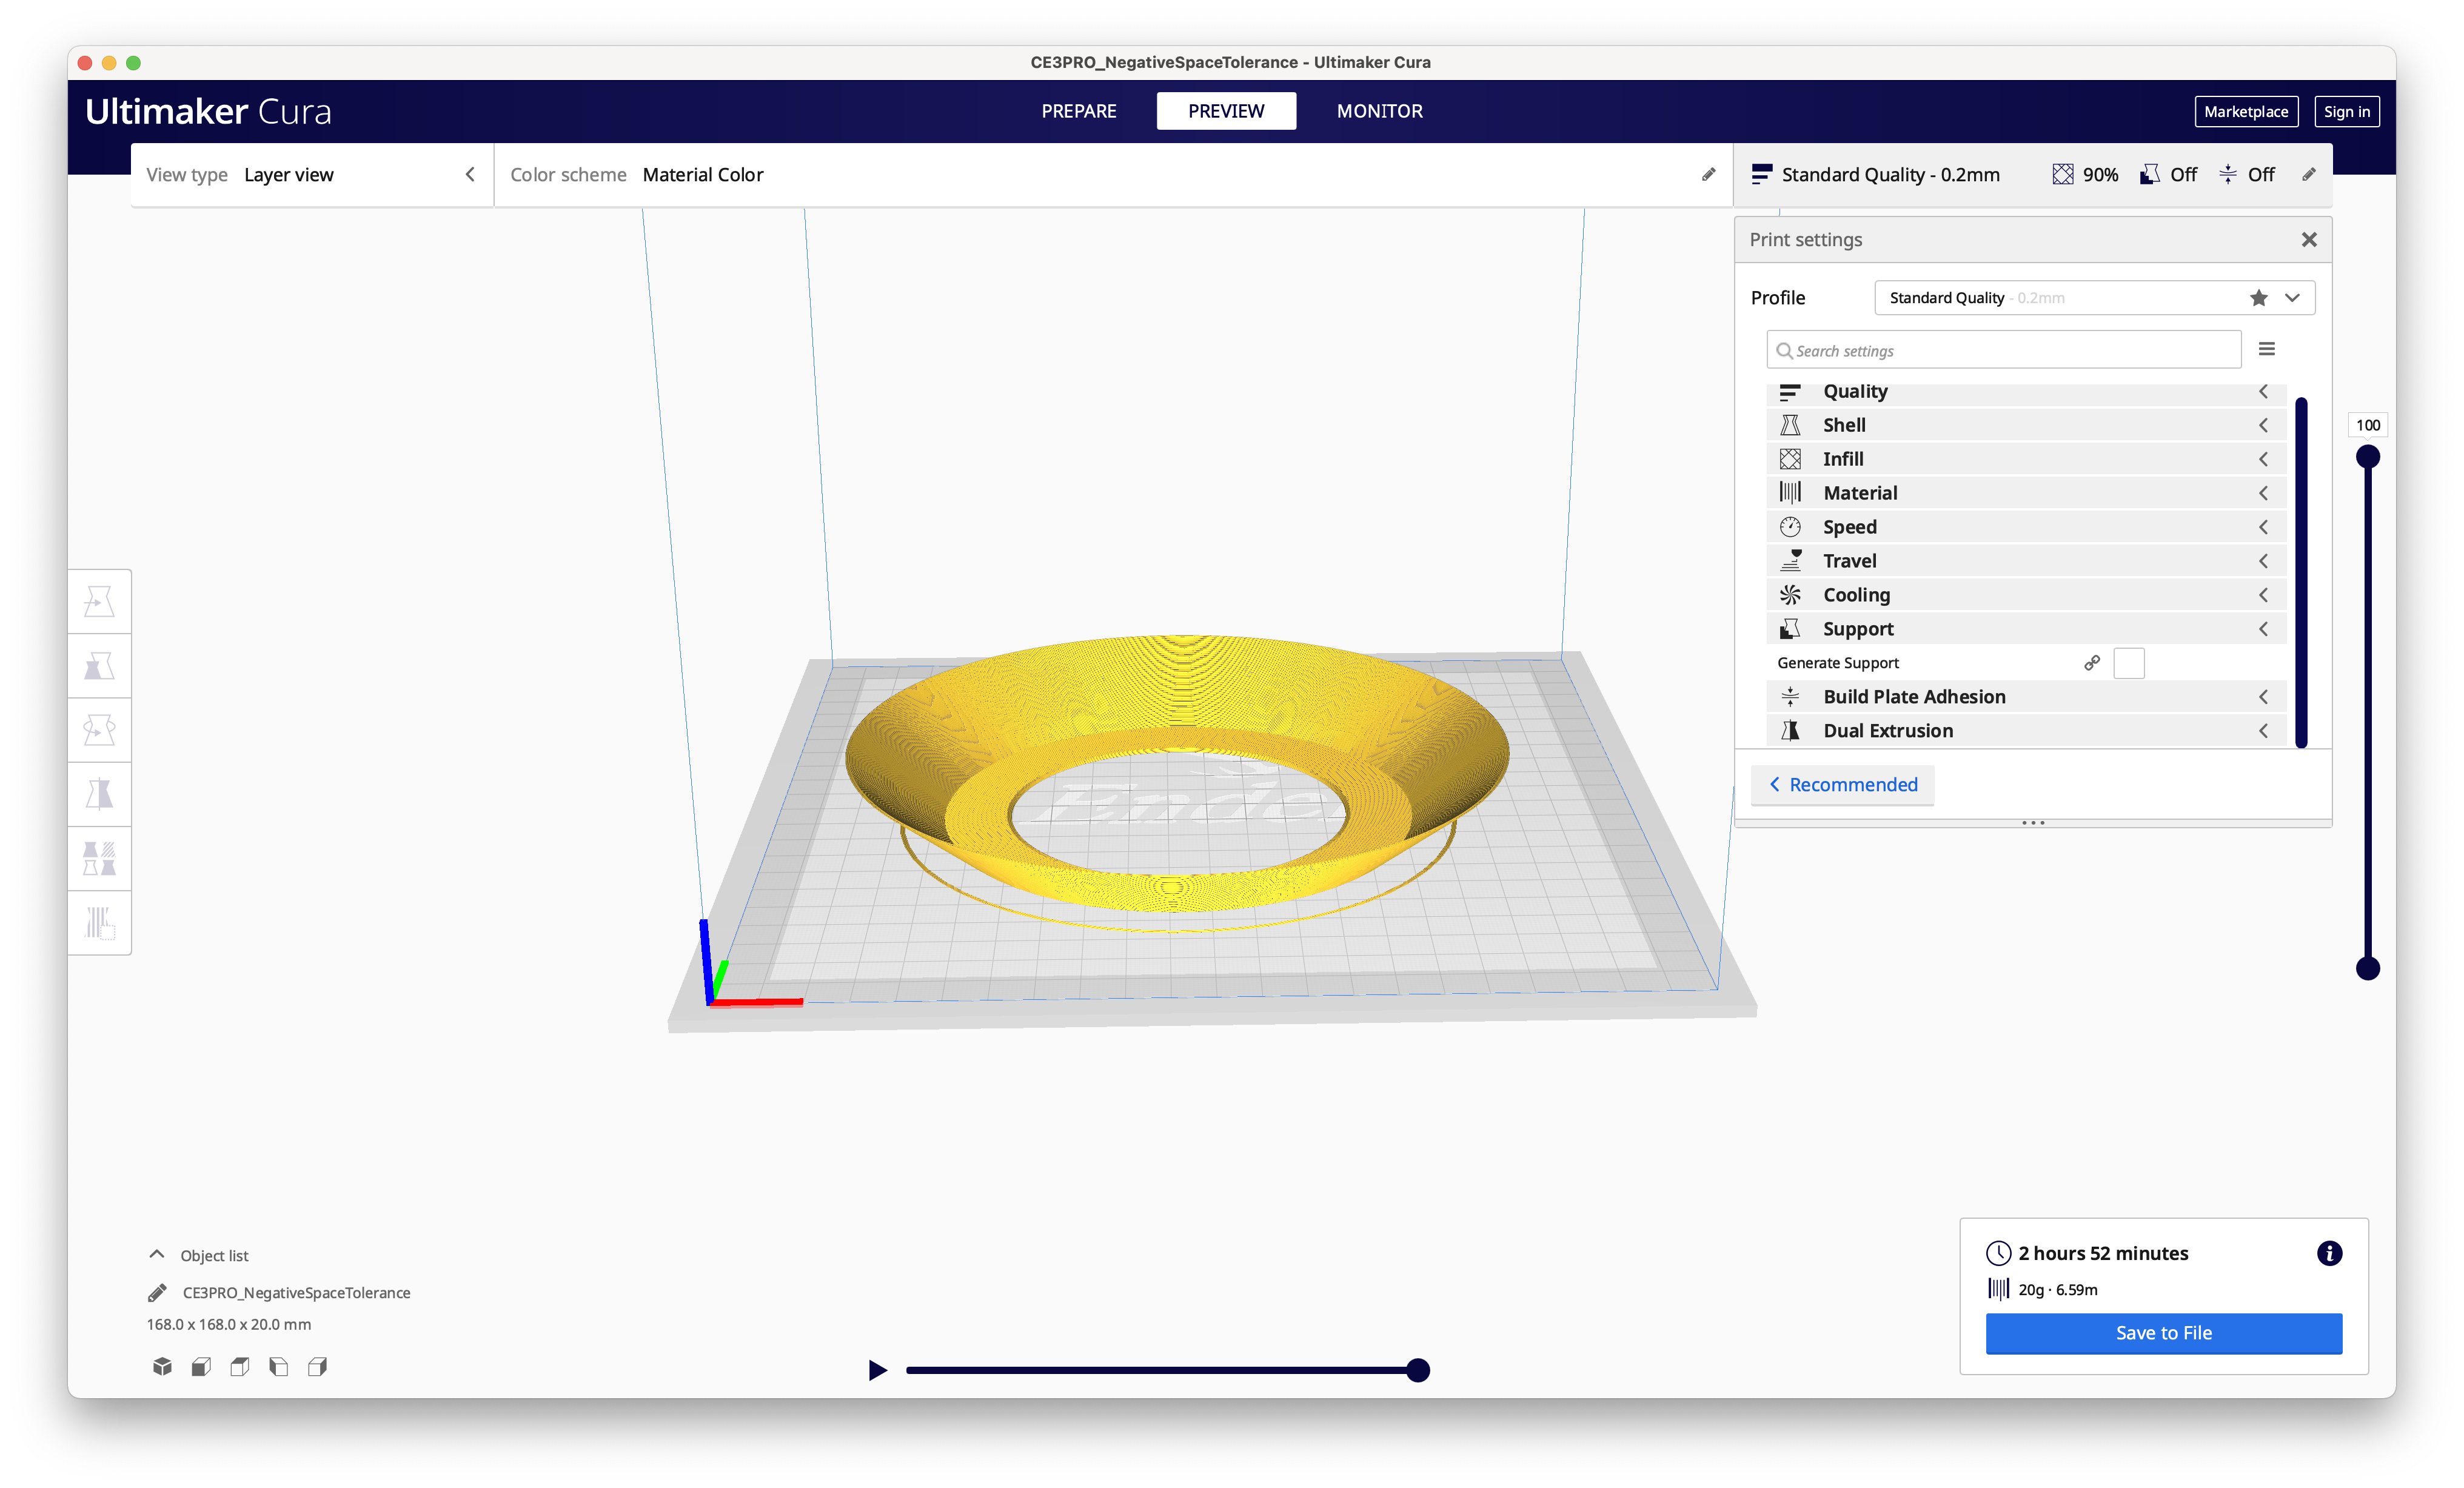
Task: Open the Per Model Settings tool
Action: pyautogui.click(x=99, y=858)
